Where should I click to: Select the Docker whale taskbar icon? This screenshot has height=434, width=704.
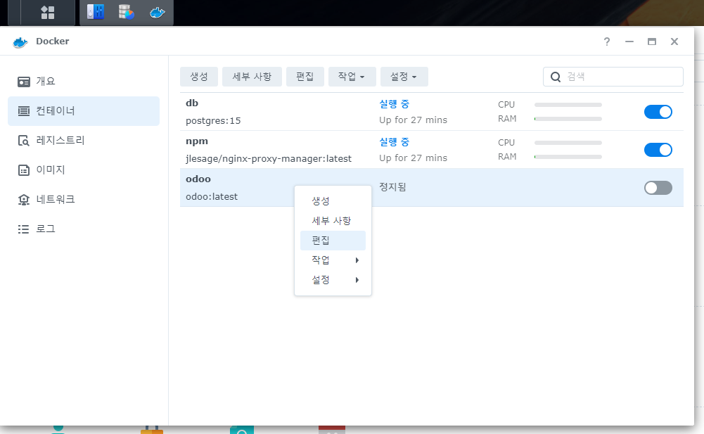coord(157,12)
